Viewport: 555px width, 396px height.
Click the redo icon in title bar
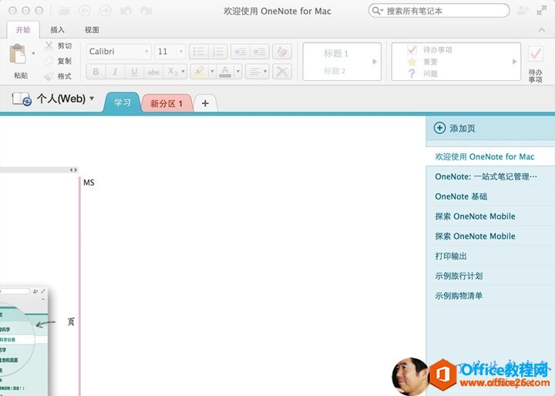point(146,11)
